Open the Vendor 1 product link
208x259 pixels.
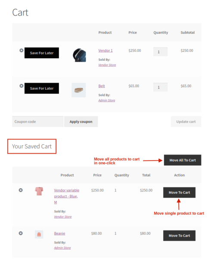coord(106,51)
